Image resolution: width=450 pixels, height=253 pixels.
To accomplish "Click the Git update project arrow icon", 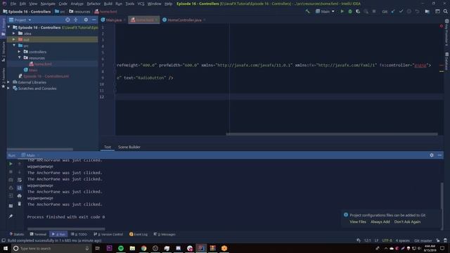I will tap(393, 11).
